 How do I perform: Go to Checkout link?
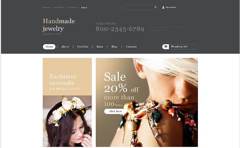click(73, 8)
